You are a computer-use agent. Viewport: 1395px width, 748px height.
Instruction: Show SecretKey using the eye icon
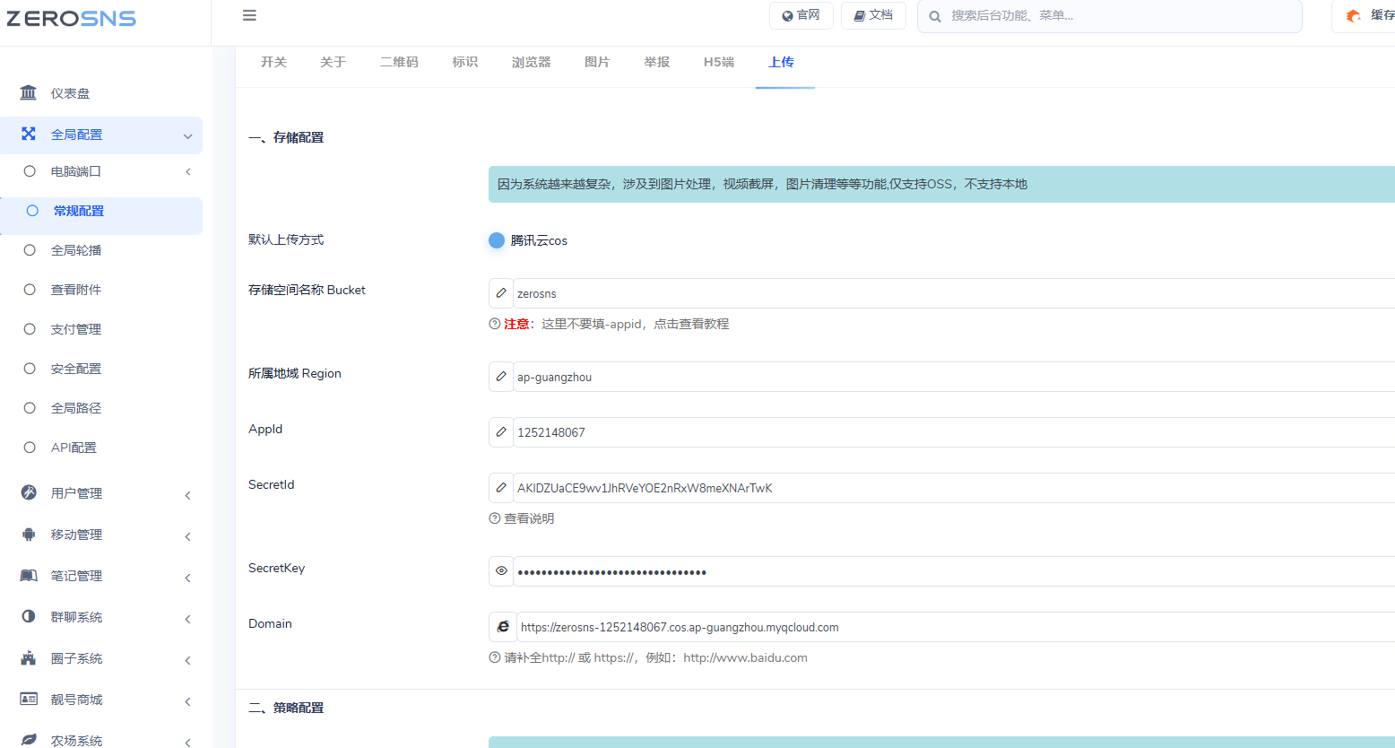point(501,571)
